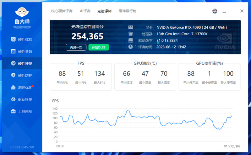The width and height of the screenshot is (251, 155).
Task: Click the score value 254,365
Action: point(87,37)
